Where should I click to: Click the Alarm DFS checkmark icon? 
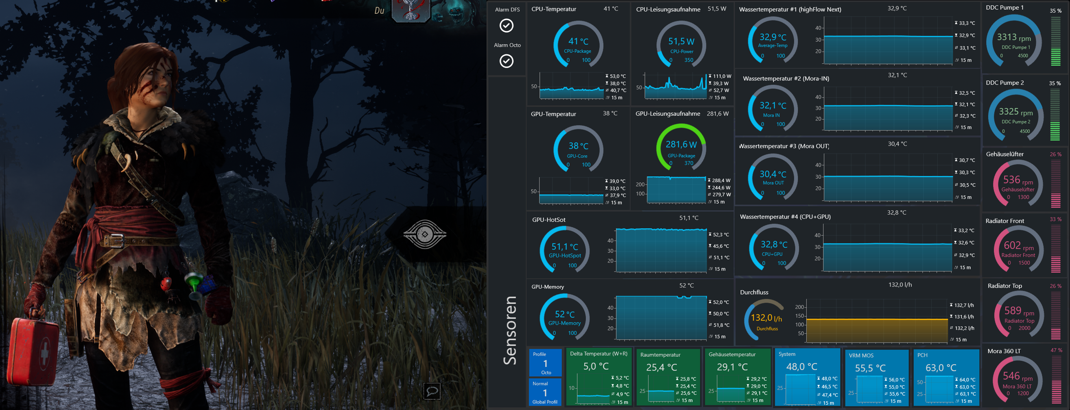click(506, 26)
